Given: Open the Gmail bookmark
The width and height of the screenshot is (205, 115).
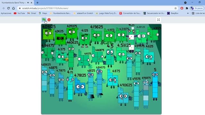Looking at the screenshot, I should click(32, 13).
